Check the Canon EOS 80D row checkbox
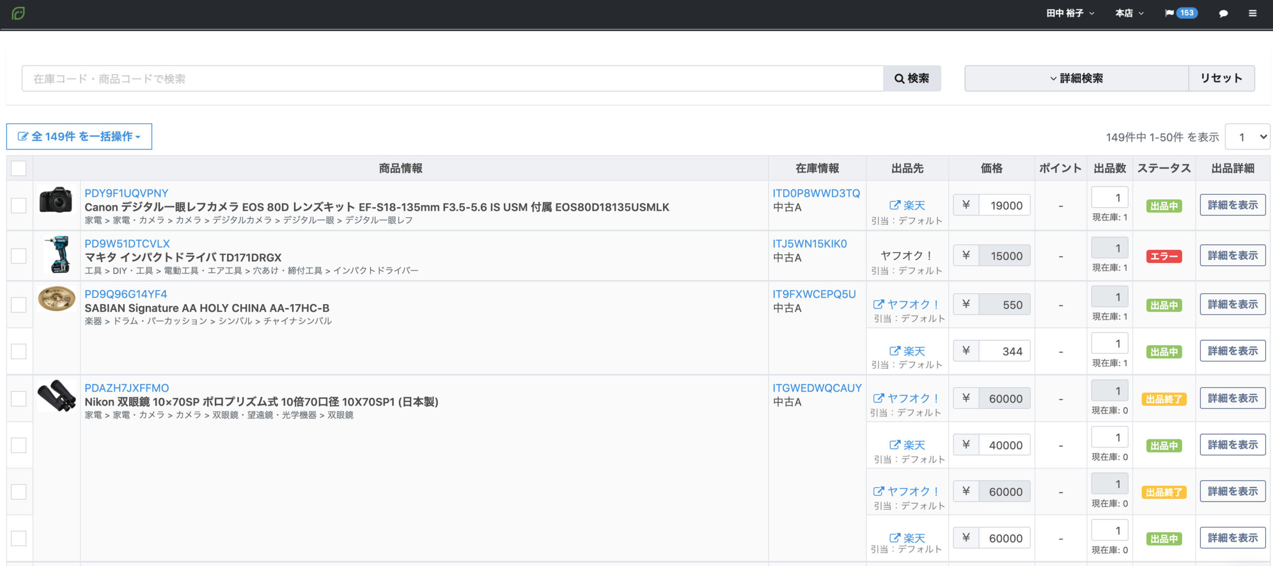1273x566 pixels. [x=18, y=205]
